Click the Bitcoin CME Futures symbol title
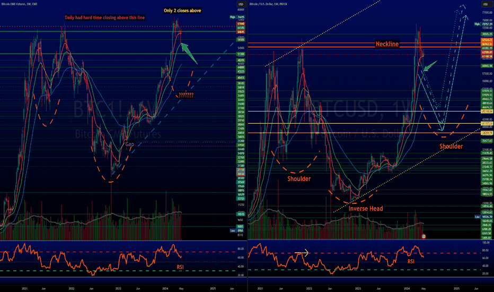 [x=19, y=4]
